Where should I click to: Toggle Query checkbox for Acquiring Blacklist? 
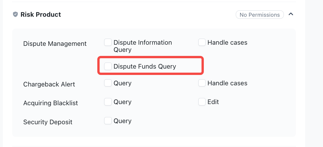tap(108, 102)
